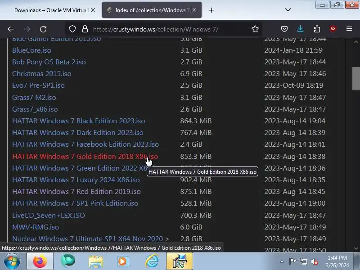Click the date 2023-Oct-09 18:19
The width and height of the screenshot is (360, 270).
click(294, 85)
